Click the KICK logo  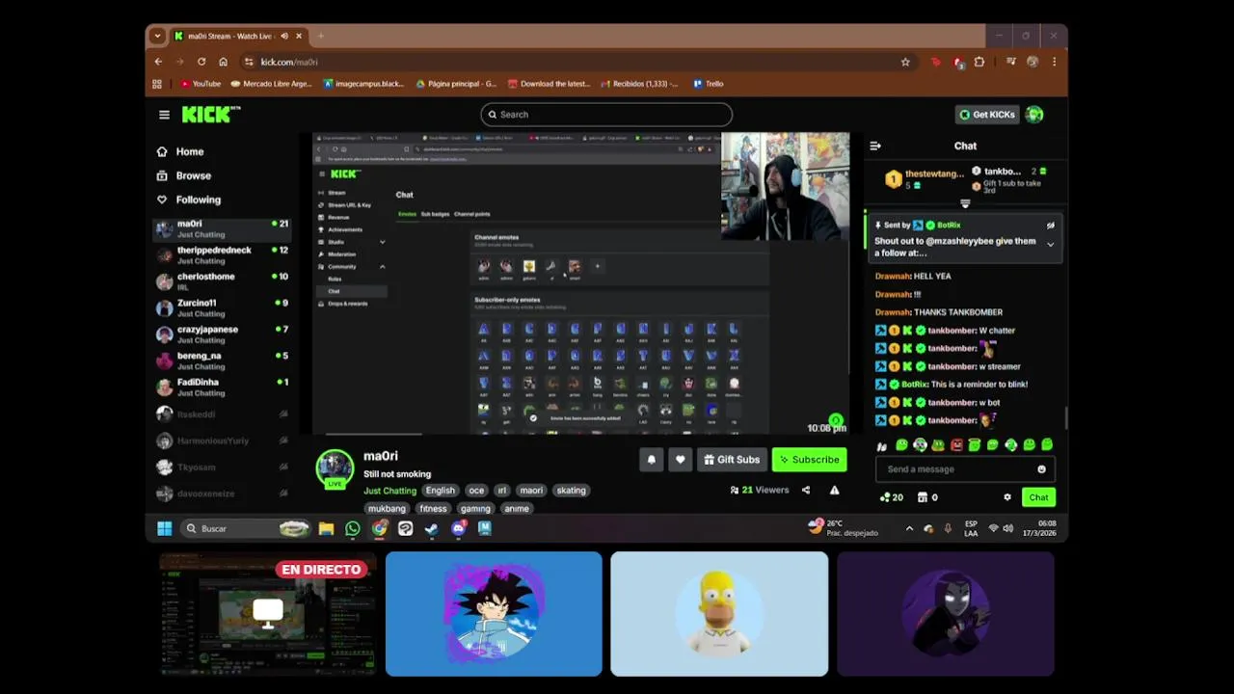tap(210, 114)
